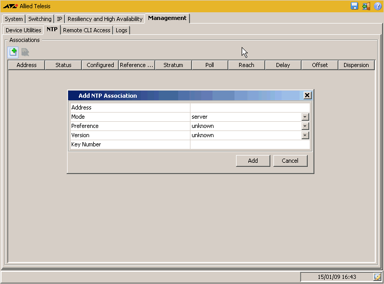Click the add association green plus icon
The image size is (384, 284).
click(x=13, y=52)
